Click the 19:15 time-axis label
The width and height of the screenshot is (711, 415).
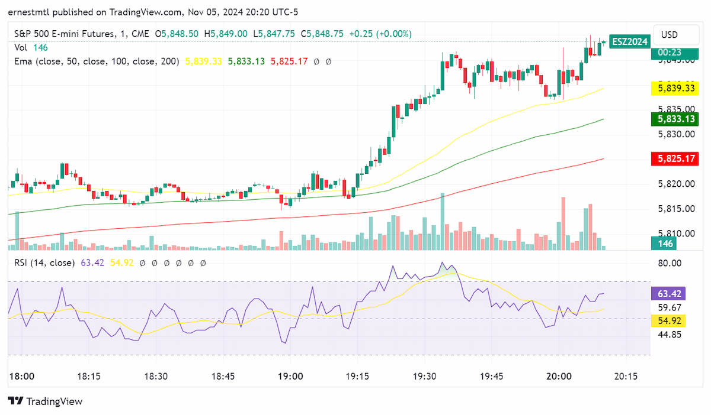point(357,377)
